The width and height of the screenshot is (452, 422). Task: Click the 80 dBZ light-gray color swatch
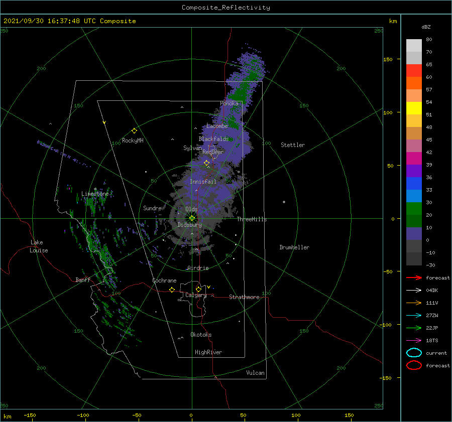tap(414, 45)
